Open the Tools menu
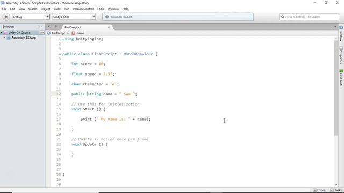 pos(101,9)
